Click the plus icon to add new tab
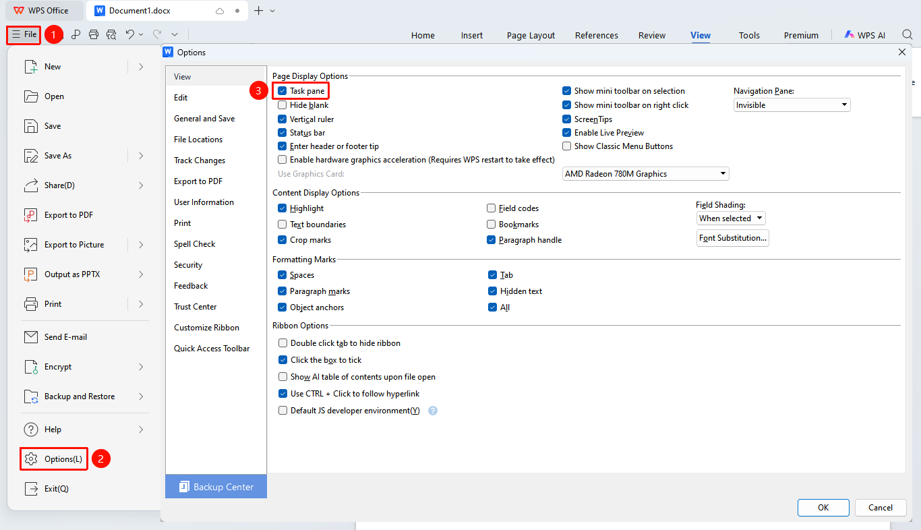Image resolution: width=921 pixels, height=530 pixels. (258, 11)
